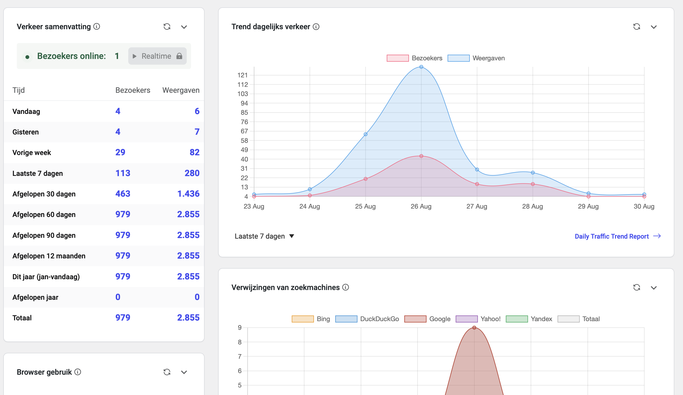683x395 pixels.
Task: Toggle Totaal in the search engine legend
Action: (579, 319)
